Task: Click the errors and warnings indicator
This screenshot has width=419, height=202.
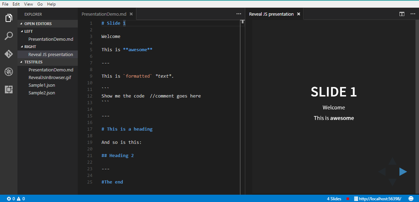Action: click(x=15, y=199)
